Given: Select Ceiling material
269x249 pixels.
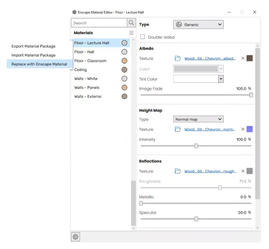Looking at the screenshot, I should pyautogui.click(x=101, y=69).
